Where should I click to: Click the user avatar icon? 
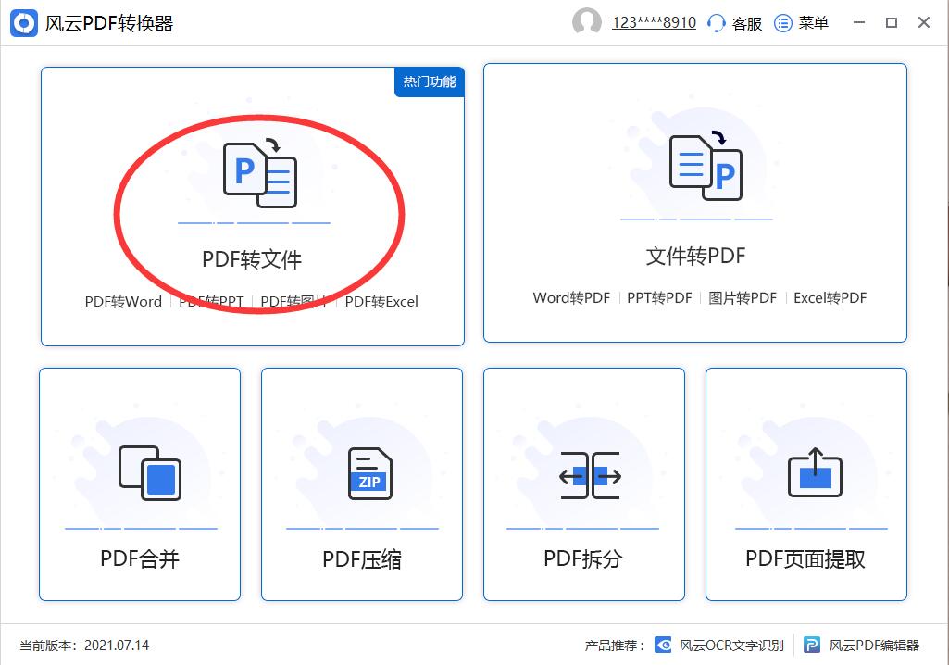[586, 22]
